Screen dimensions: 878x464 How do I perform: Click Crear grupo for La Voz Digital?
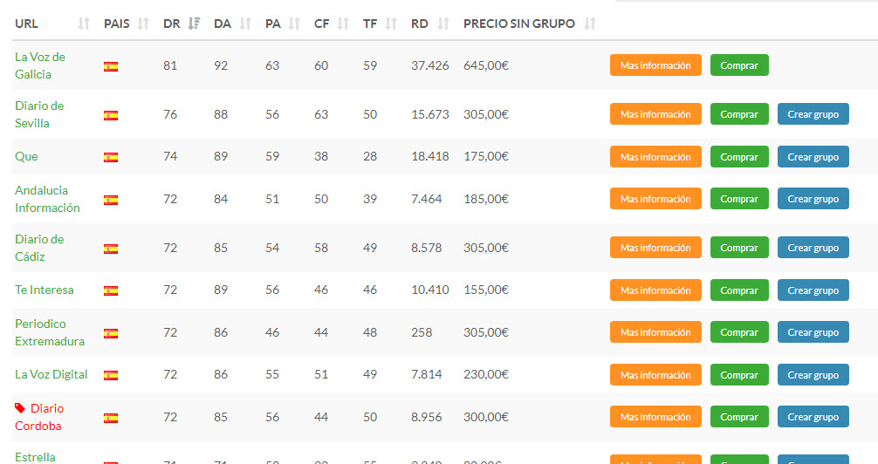pos(813,374)
